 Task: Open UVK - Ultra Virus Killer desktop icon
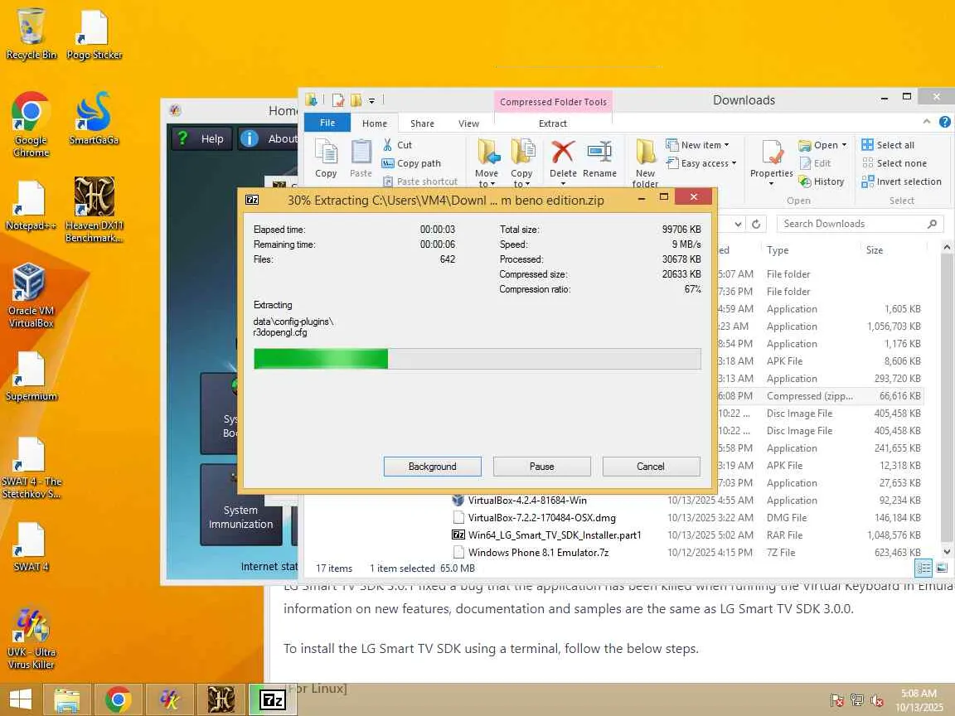click(31, 638)
